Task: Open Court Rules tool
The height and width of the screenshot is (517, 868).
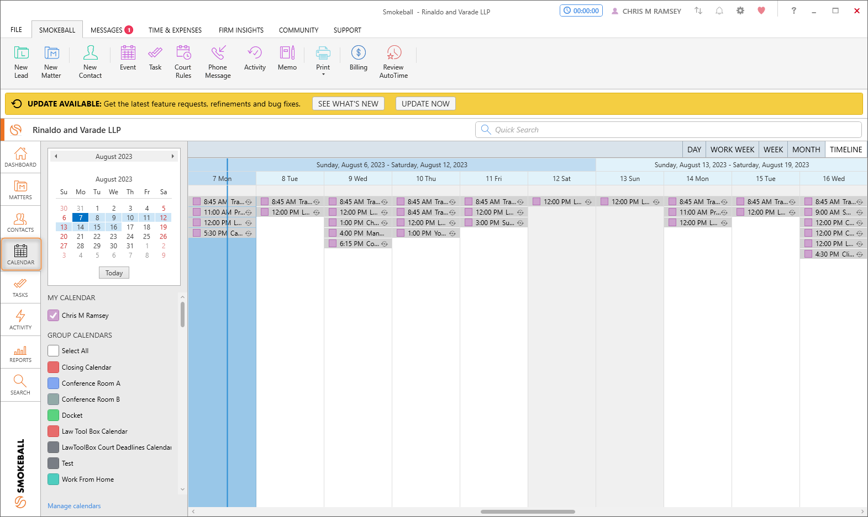Action: (183, 62)
